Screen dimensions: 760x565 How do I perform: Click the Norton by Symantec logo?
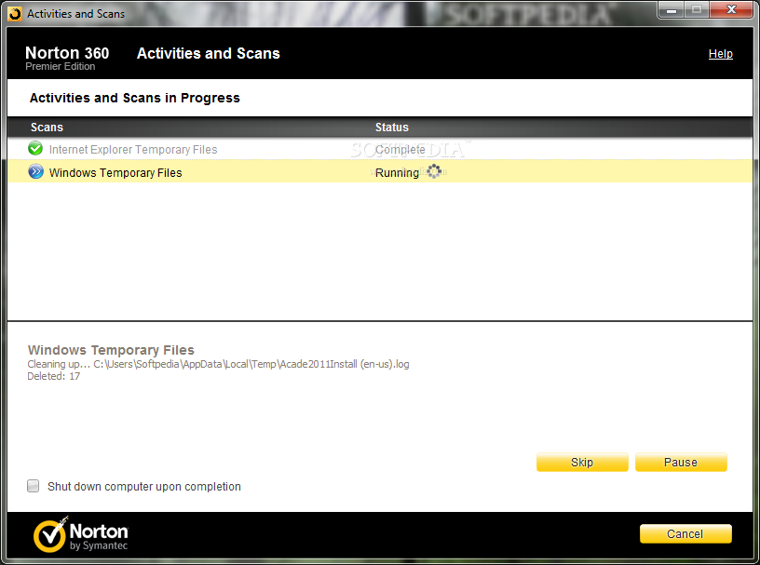coord(80,535)
